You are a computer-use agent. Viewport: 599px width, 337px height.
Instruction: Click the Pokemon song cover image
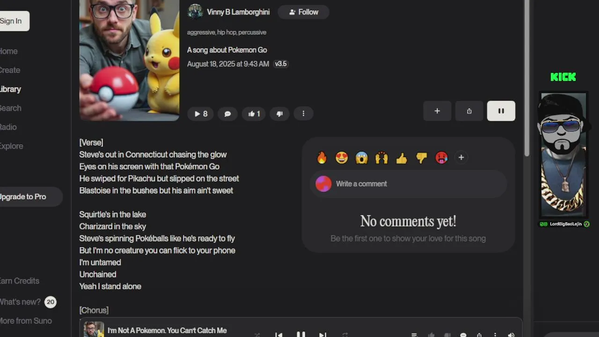point(129,60)
